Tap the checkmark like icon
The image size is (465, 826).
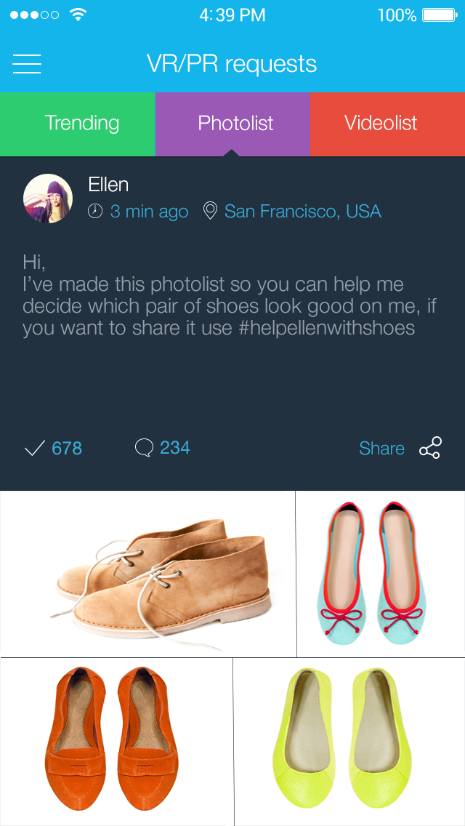coord(34,448)
